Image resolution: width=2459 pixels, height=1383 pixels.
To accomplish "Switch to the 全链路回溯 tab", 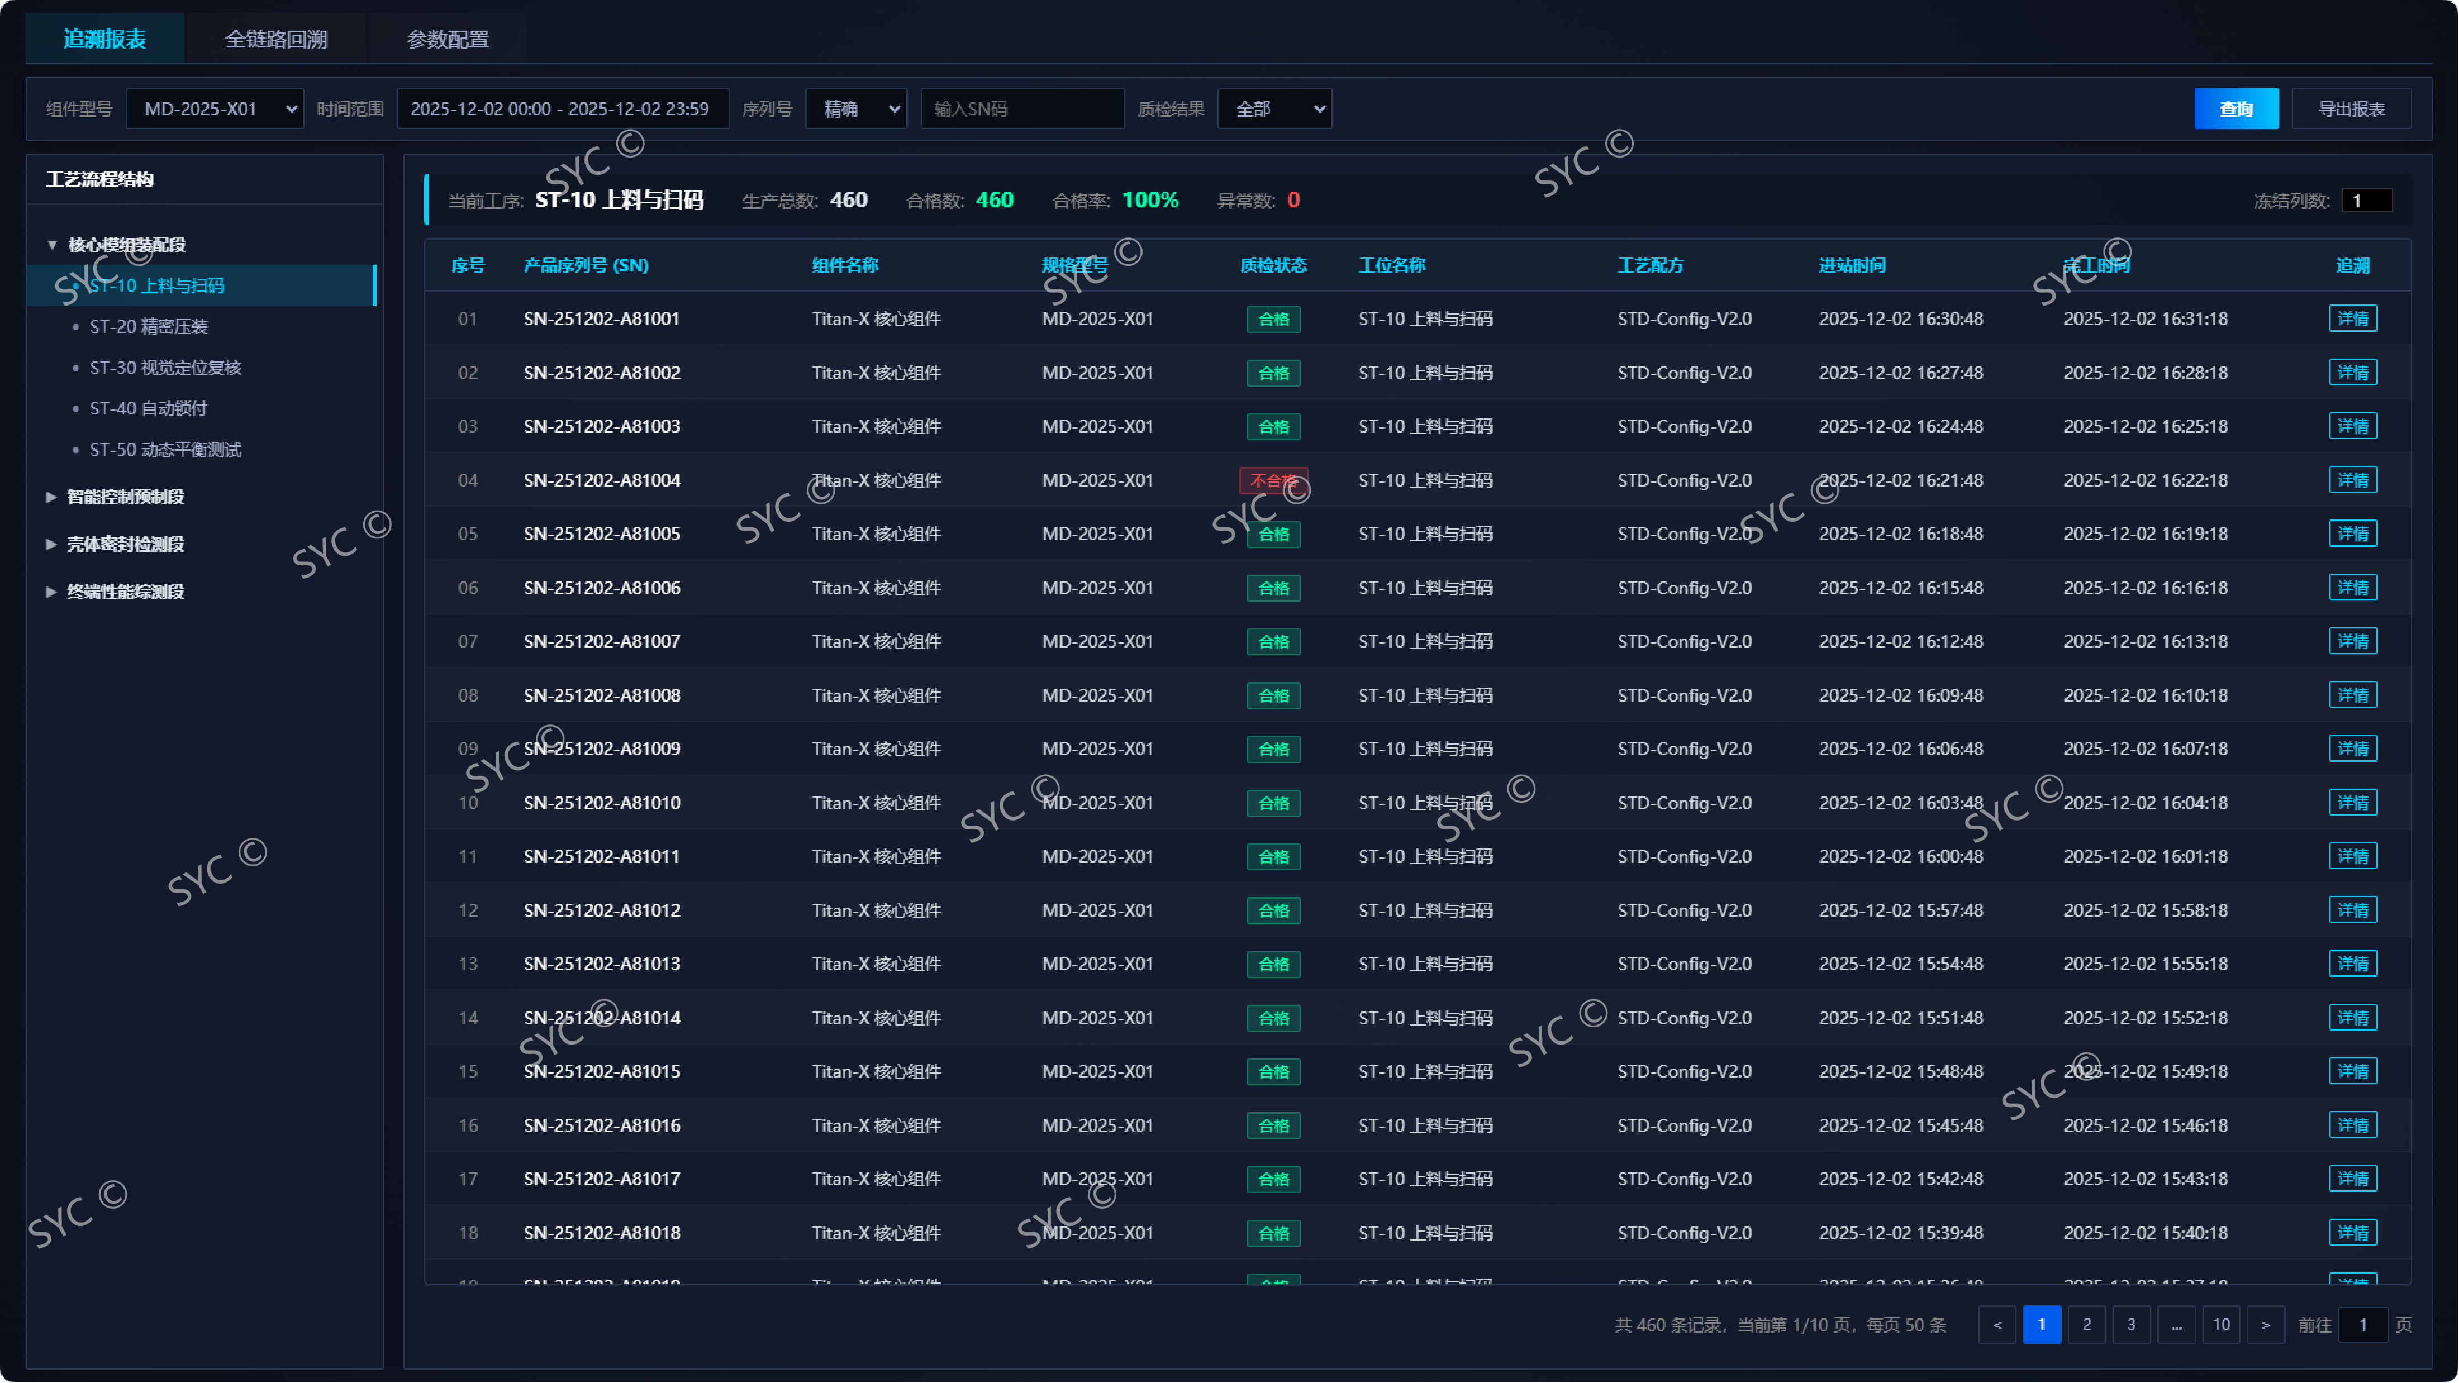I will pos(276,39).
